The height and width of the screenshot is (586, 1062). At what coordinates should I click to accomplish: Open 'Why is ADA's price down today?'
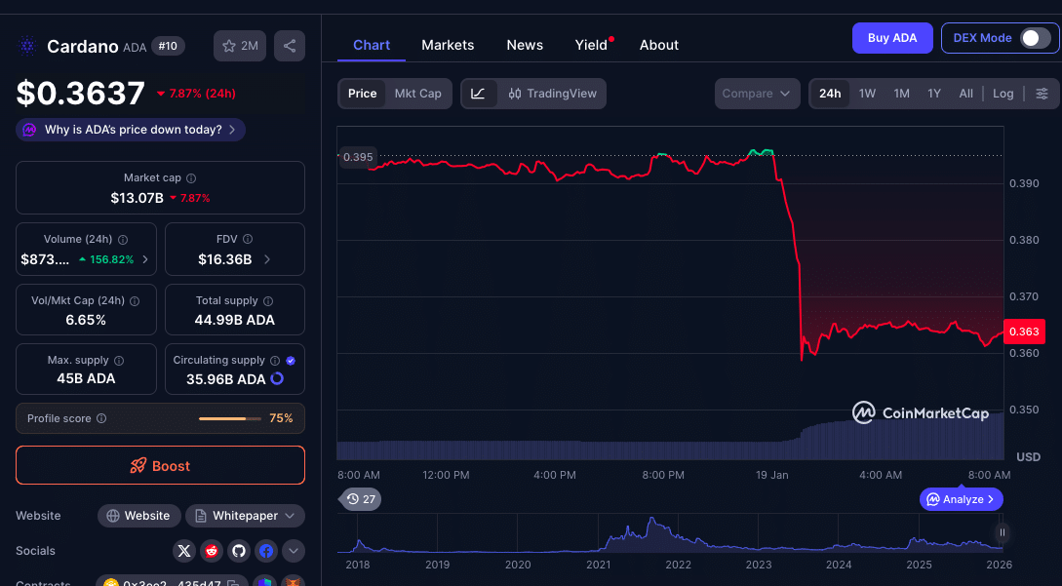click(130, 130)
